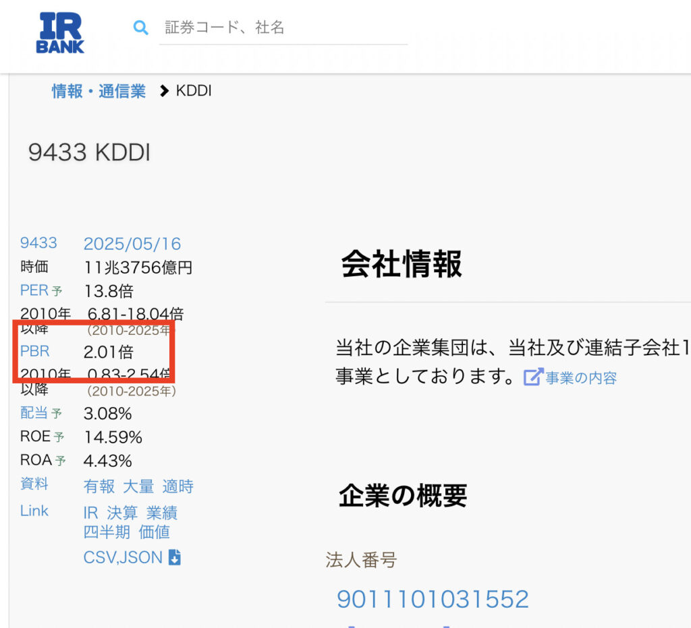Viewport: 691px width, 628px height.
Task: Click the magnifier search icon
Action: [140, 28]
